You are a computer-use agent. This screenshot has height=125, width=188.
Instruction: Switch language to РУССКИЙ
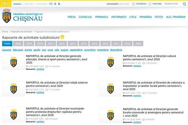(41, 4)
